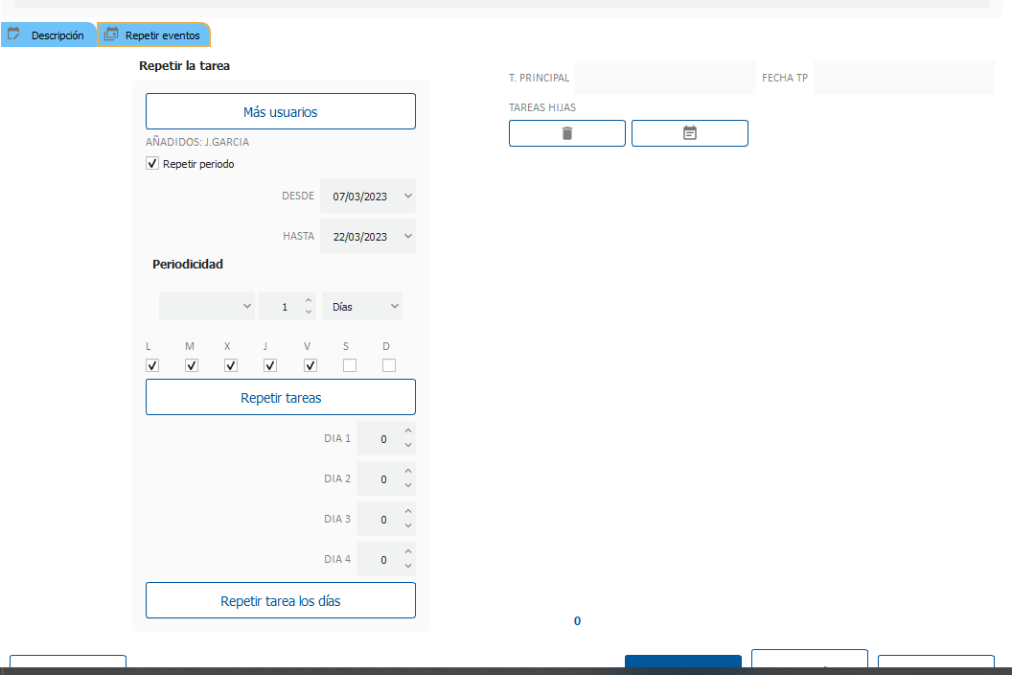
Task: Switch to the Descripción tab
Action: [57, 35]
